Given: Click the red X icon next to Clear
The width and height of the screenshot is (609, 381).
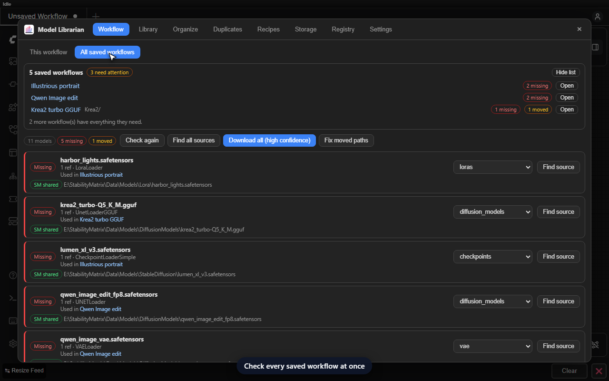Looking at the screenshot, I should coord(599,371).
